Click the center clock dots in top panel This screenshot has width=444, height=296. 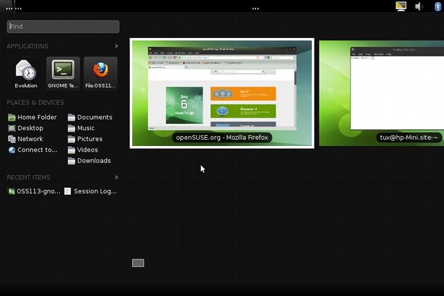click(x=255, y=8)
